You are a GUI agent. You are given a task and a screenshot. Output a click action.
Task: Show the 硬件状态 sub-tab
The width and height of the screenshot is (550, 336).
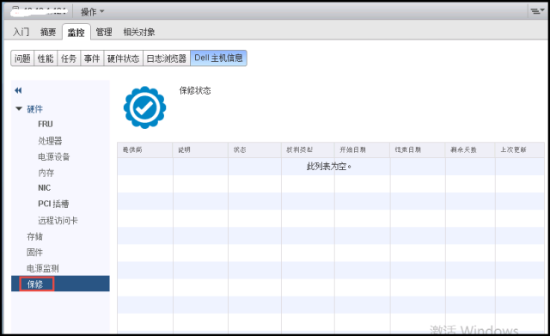coord(123,58)
